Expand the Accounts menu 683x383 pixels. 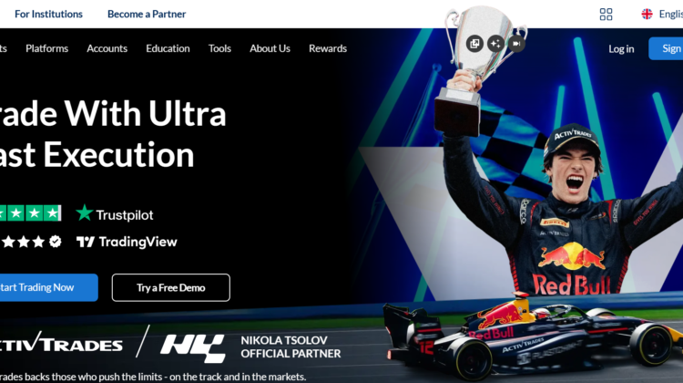[107, 48]
